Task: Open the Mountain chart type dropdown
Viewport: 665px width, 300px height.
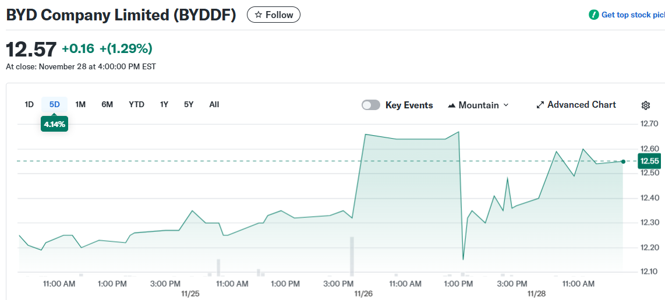Action: pyautogui.click(x=479, y=105)
